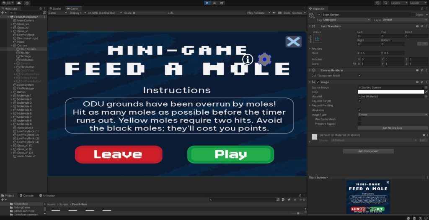Screen dimensions: 429x220
Task: Pause the game with the Pause button
Action: coord(214,3)
